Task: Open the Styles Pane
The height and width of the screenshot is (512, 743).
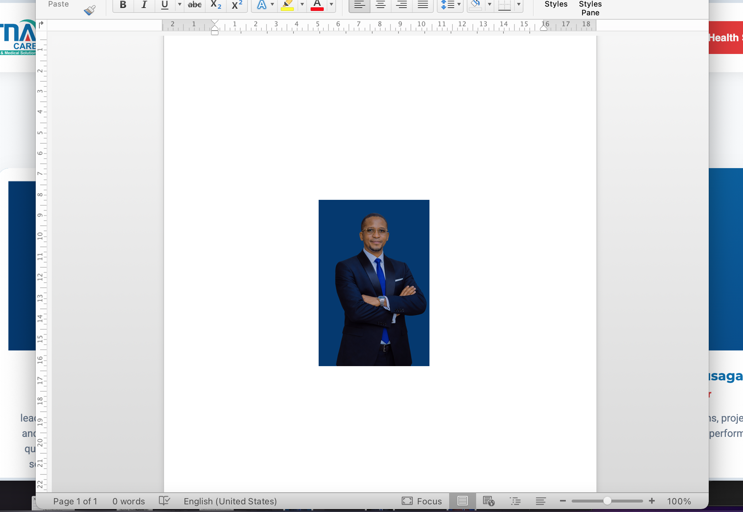Action: pos(590,8)
